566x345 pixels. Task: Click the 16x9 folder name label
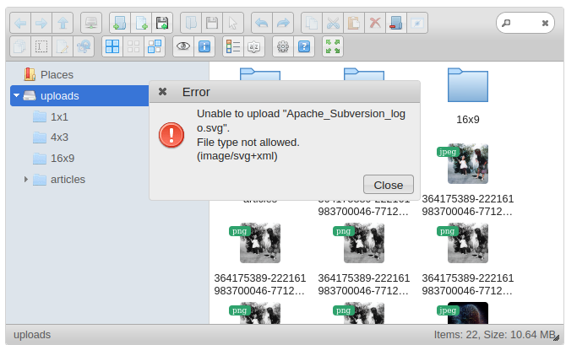coord(468,119)
